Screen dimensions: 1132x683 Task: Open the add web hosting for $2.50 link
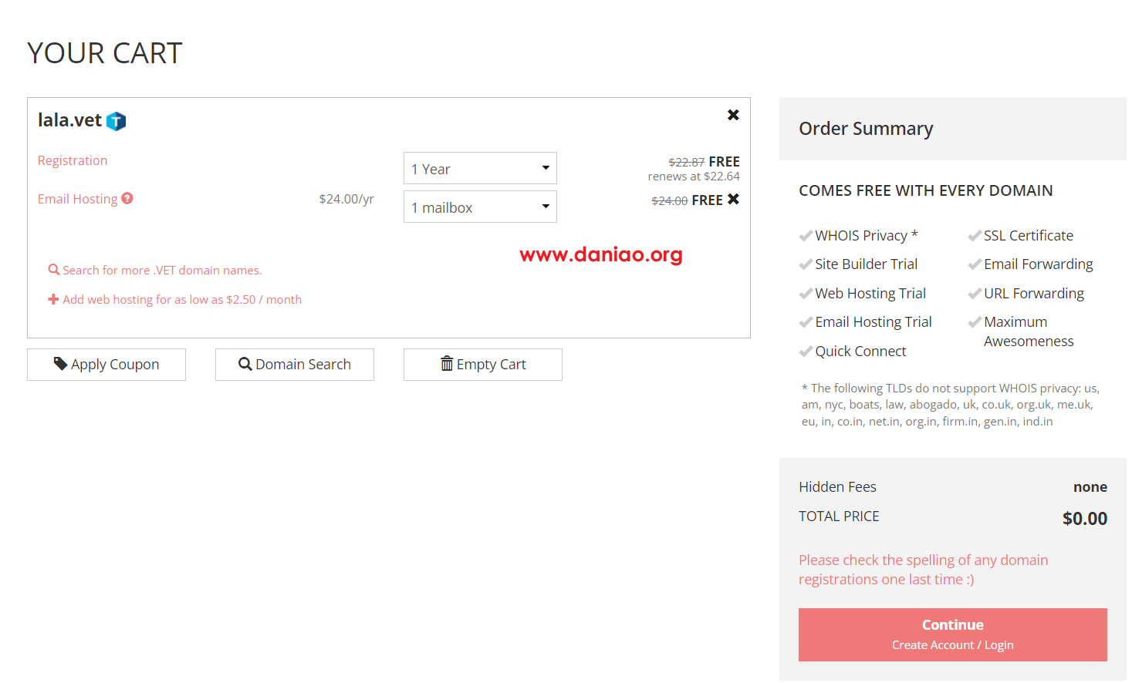182,299
